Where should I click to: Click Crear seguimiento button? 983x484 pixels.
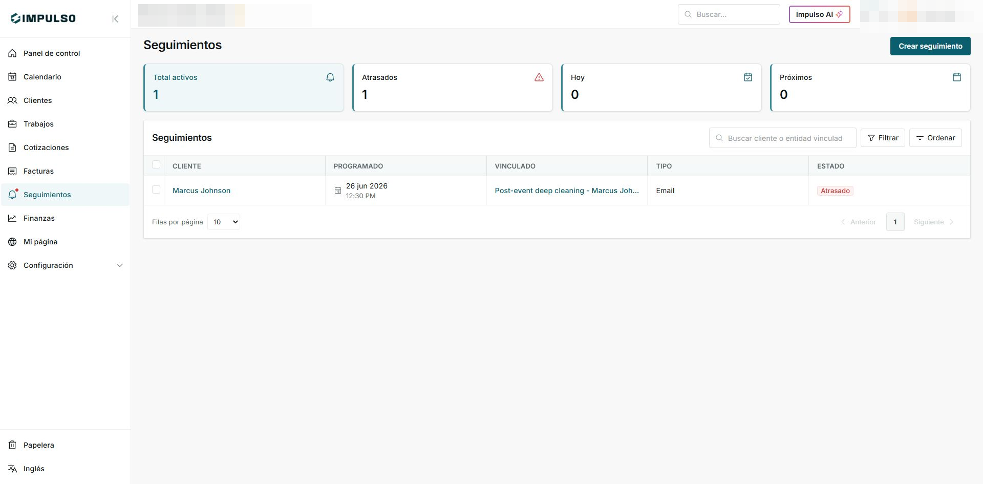(x=930, y=46)
